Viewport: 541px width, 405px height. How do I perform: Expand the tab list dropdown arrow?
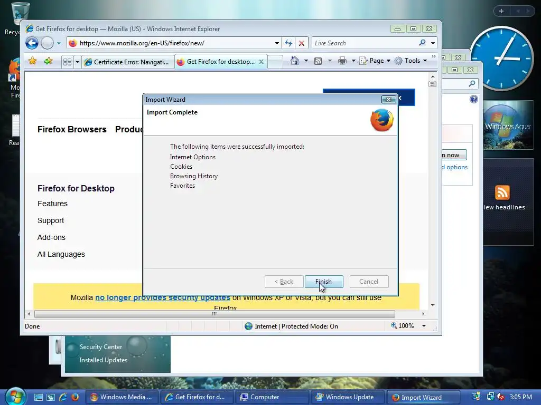pyautogui.click(x=77, y=62)
